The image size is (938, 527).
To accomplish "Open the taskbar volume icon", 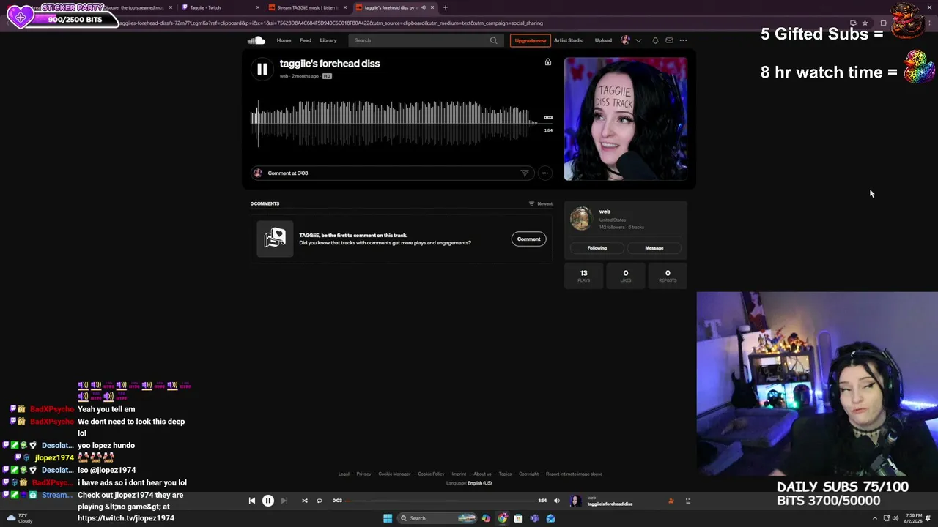I will pos(895,518).
